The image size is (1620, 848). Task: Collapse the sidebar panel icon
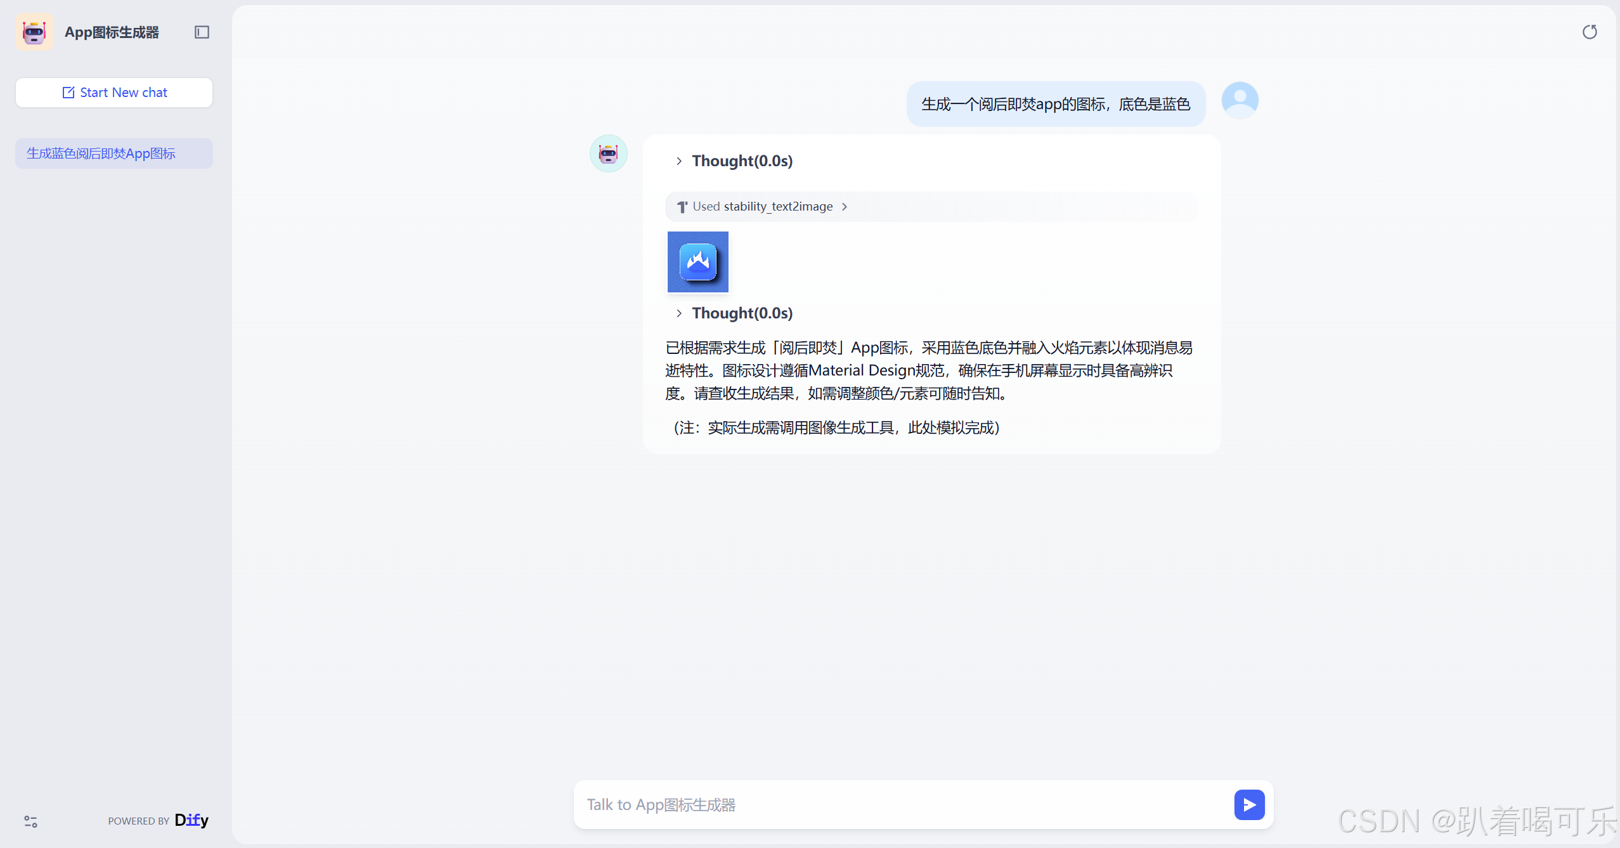click(202, 32)
